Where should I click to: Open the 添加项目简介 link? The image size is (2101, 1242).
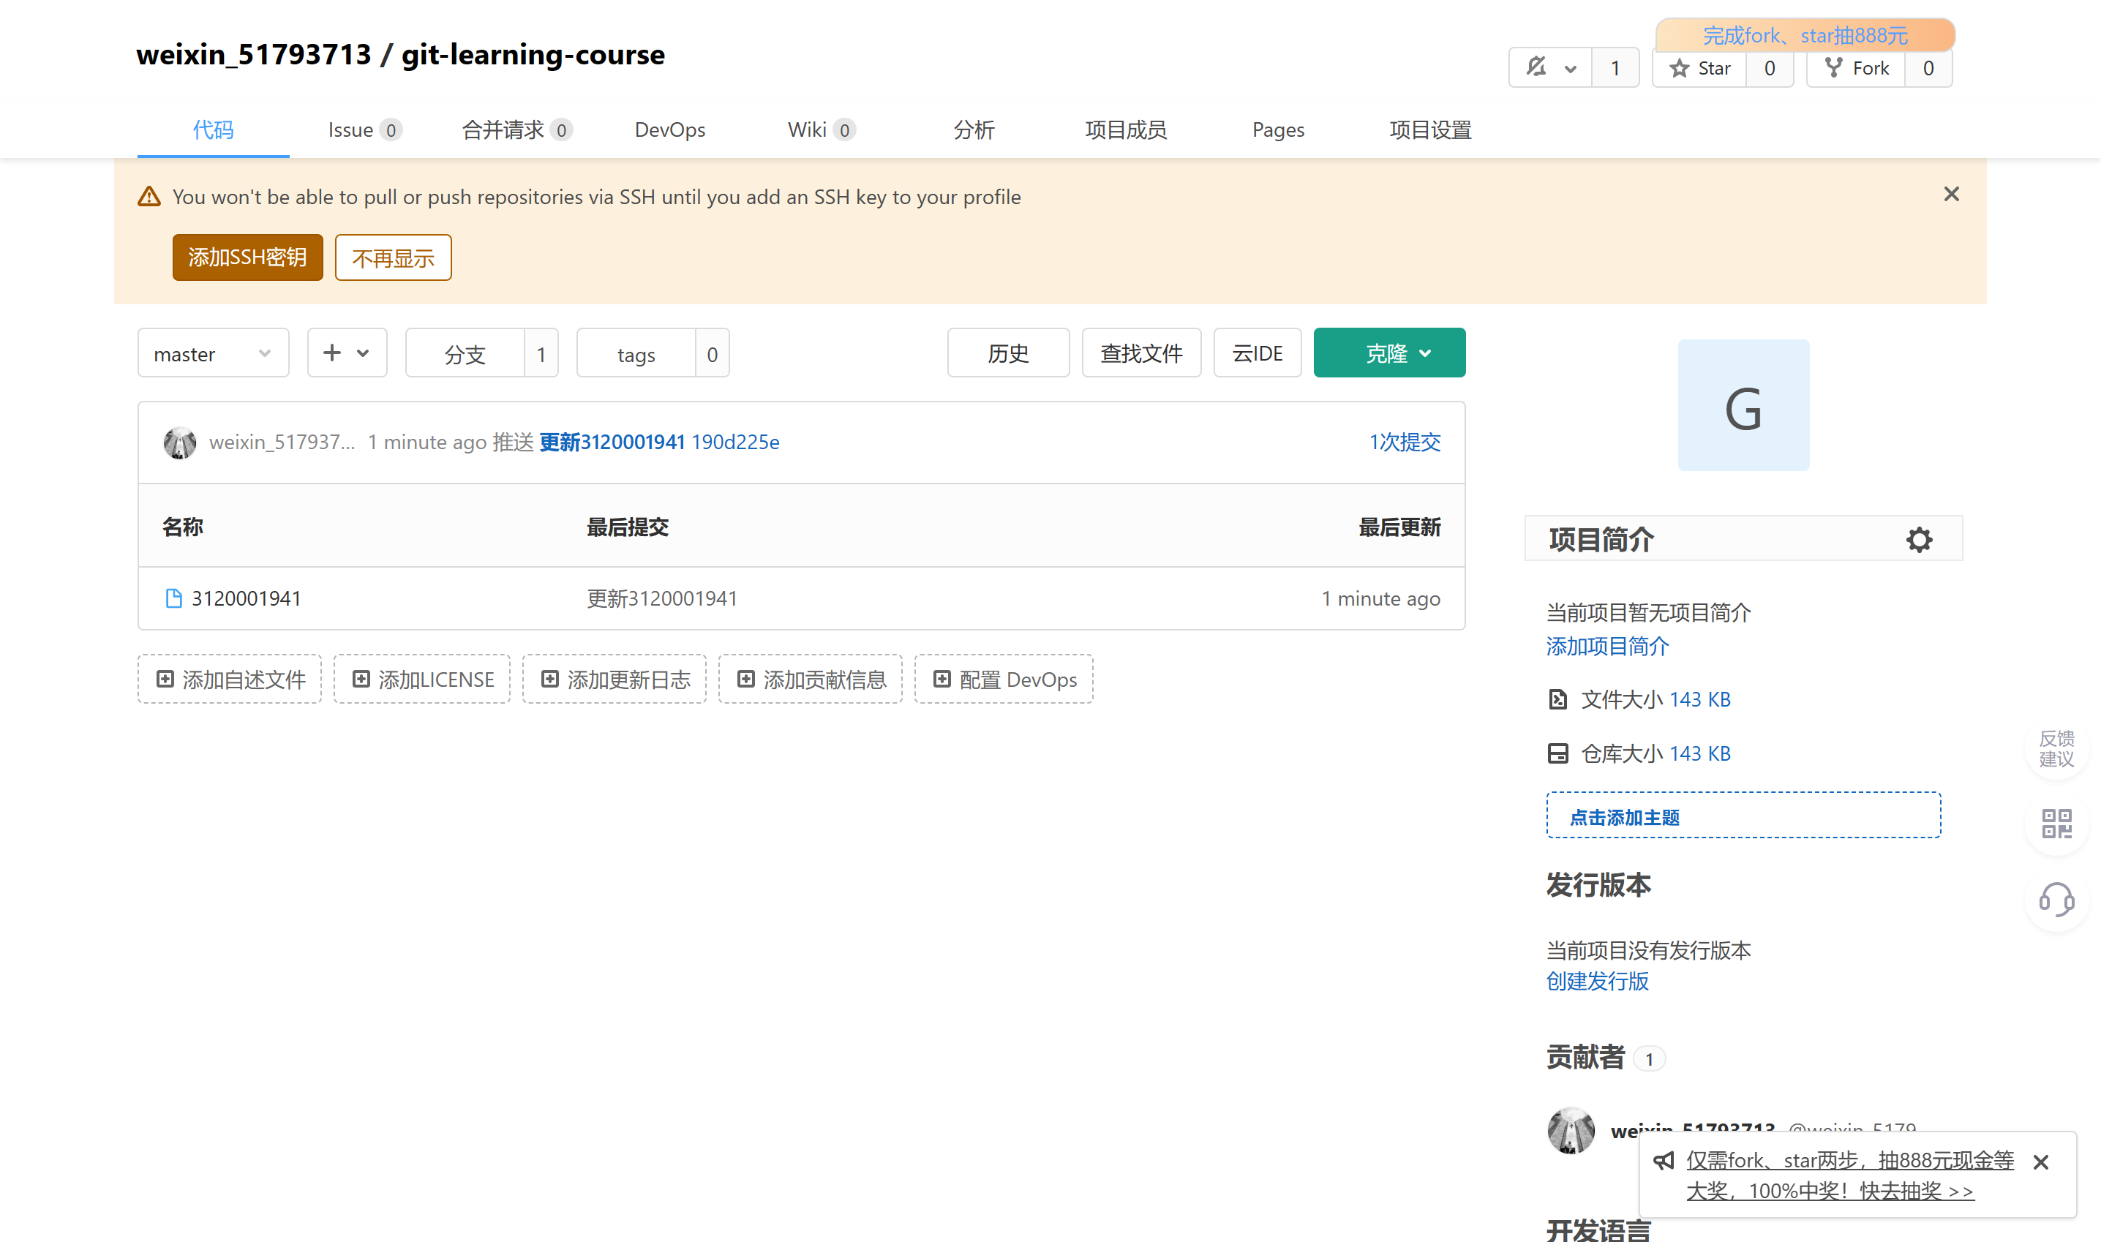click(1606, 646)
